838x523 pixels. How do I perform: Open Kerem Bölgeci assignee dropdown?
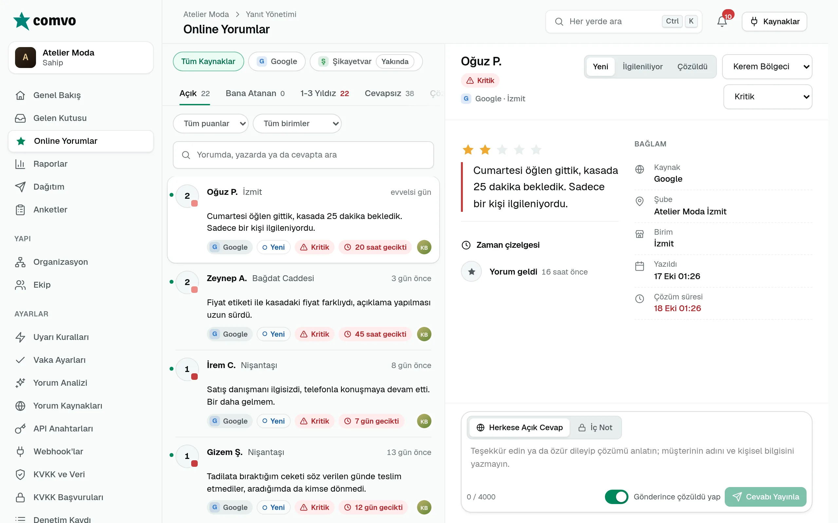click(x=767, y=66)
